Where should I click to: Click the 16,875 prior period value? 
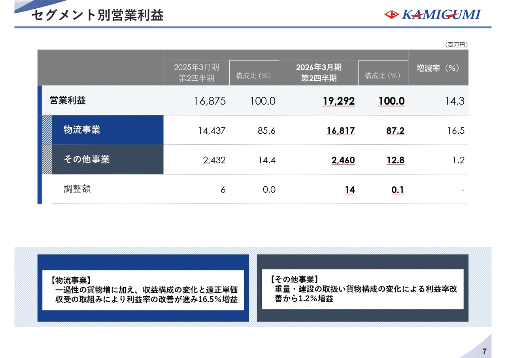tap(210, 101)
